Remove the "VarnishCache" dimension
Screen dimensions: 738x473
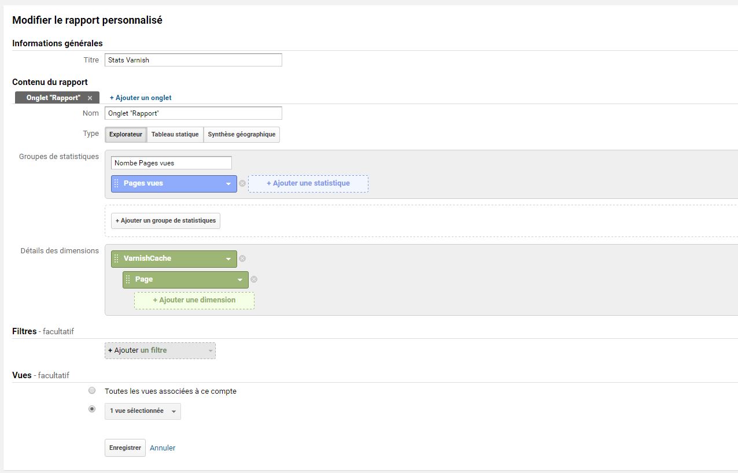click(242, 258)
